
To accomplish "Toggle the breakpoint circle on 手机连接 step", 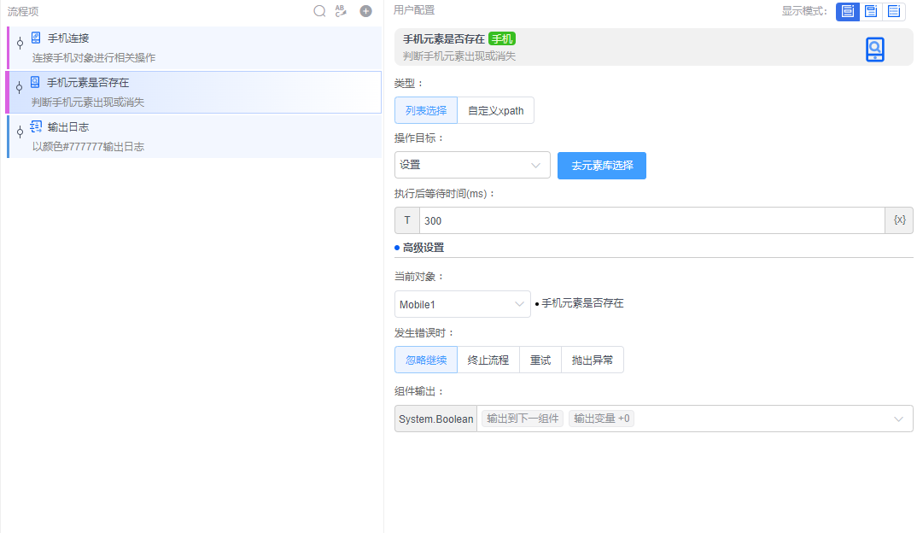I will point(19,43).
